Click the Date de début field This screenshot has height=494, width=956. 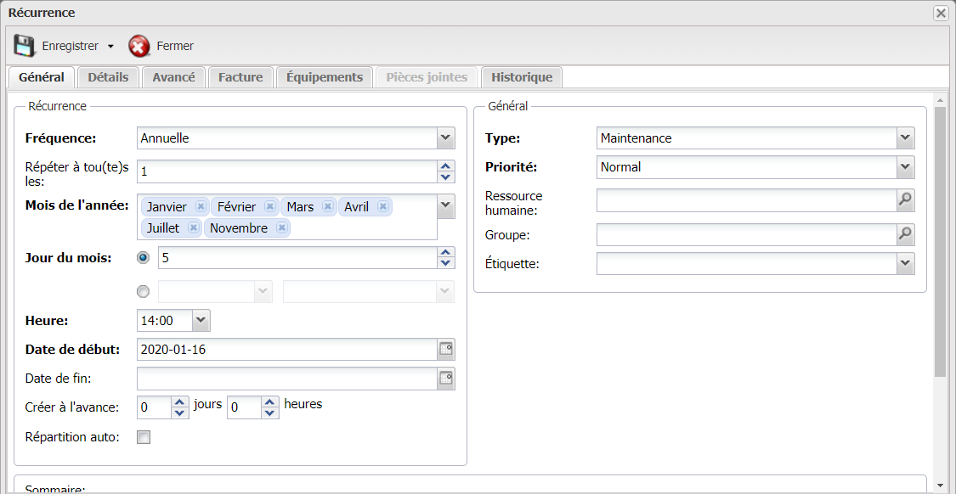pos(287,350)
